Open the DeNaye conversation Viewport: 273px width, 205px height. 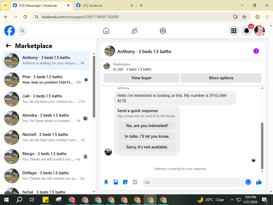coord(46,176)
